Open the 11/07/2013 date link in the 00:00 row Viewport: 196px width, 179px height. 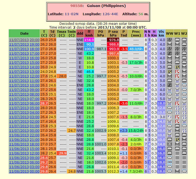point(19,130)
